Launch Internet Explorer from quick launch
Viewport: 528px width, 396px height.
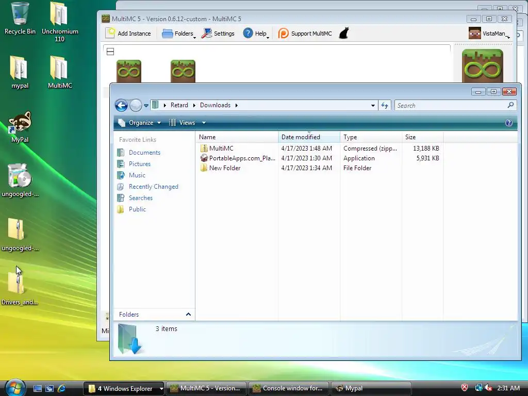tap(62, 388)
